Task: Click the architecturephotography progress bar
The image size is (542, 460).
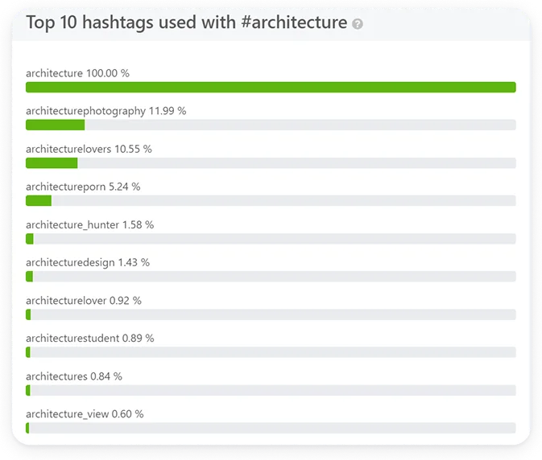Action: 271,125
